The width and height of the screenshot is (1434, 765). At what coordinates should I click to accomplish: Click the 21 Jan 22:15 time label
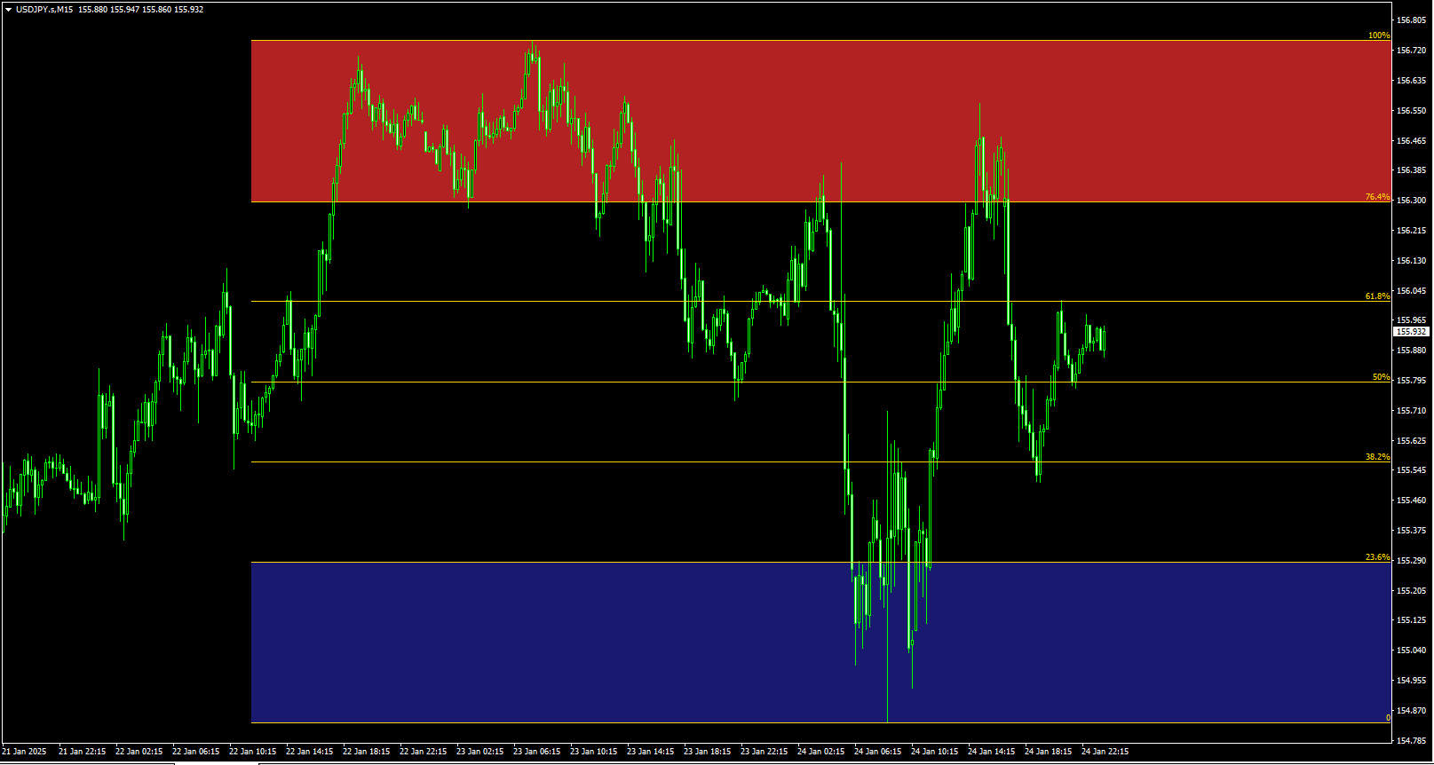point(82,752)
